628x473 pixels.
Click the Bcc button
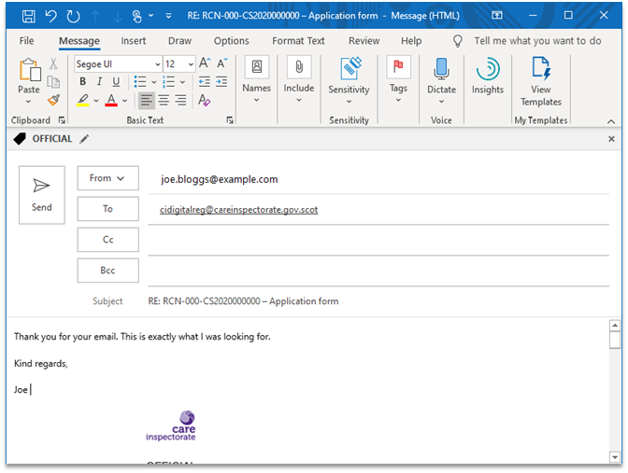108,271
